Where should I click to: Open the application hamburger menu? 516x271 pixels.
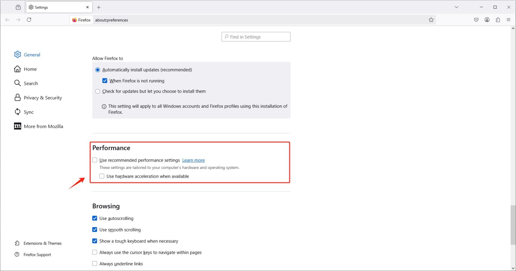509,20
